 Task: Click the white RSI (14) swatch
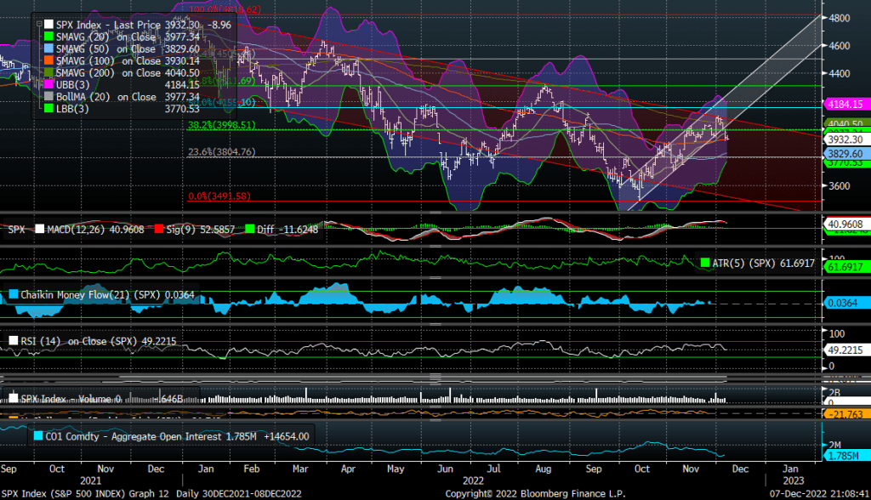14,340
